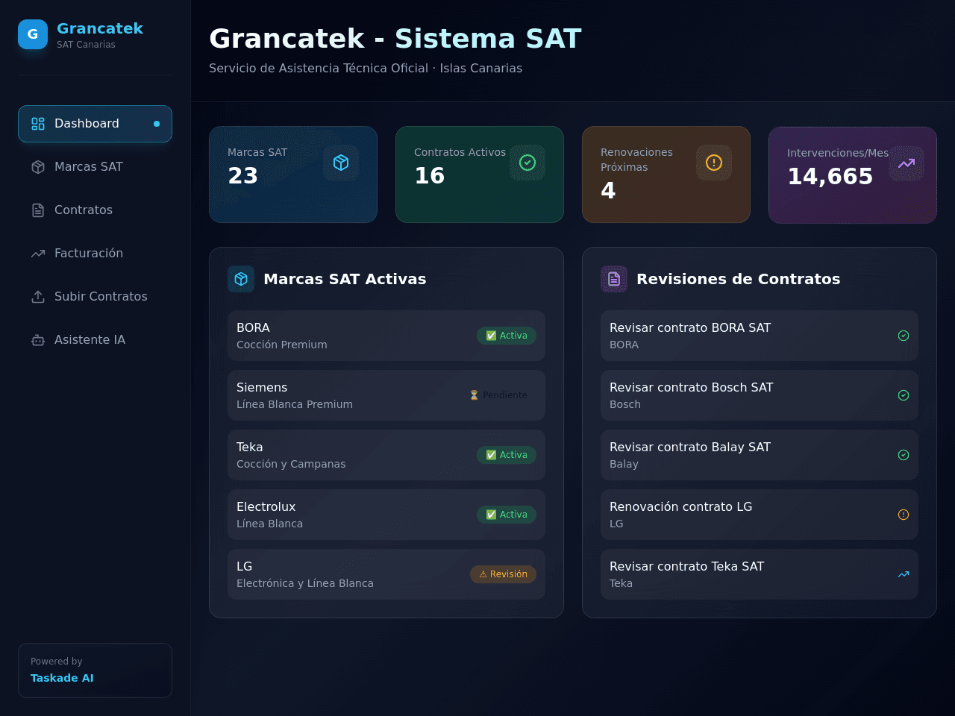The height and width of the screenshot is (716, 955).
Task: Click the check icon on Revisar contrato Bosch SAT
Action: pos(904,395)
